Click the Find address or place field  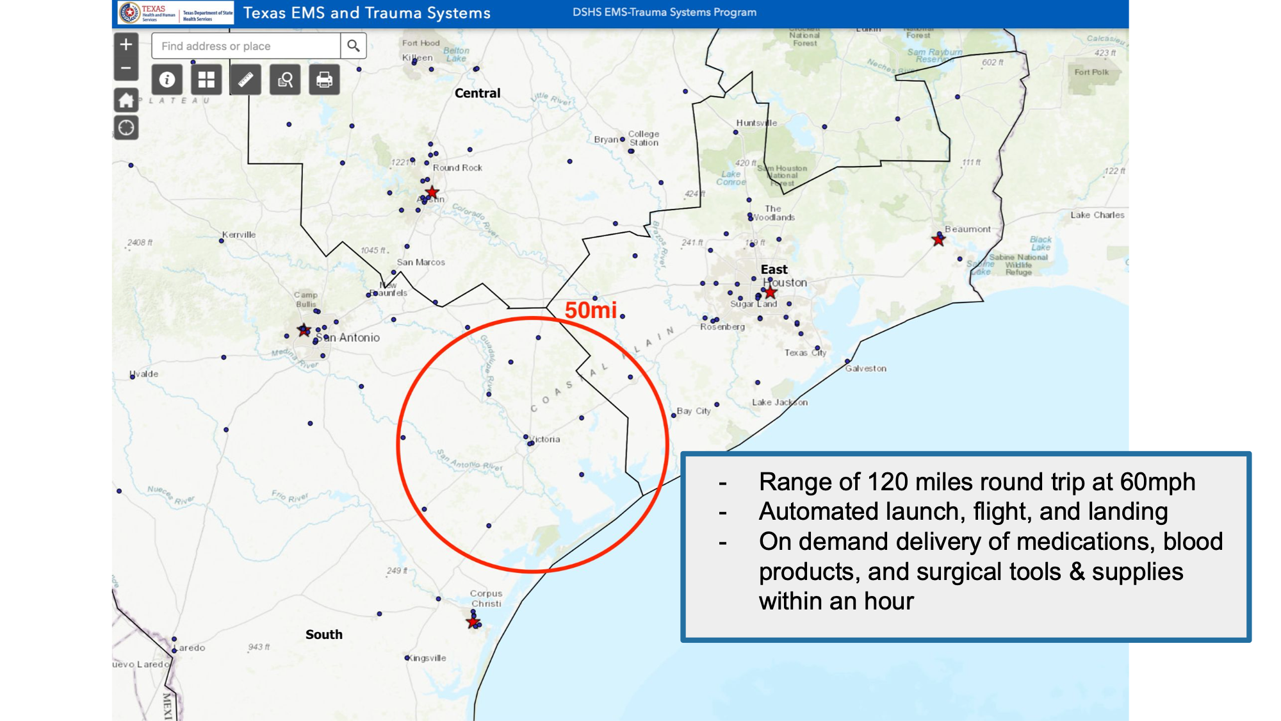coord(246,46)
